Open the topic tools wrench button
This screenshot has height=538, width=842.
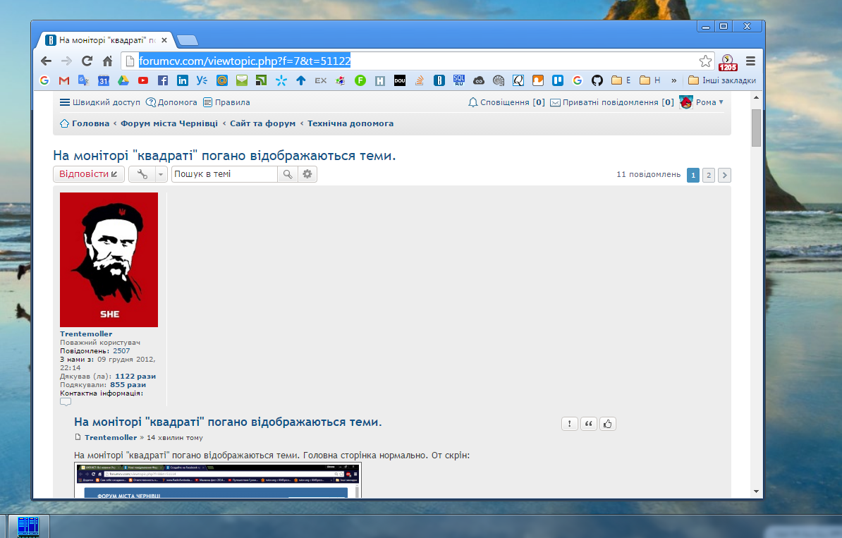tap(142, 174)
